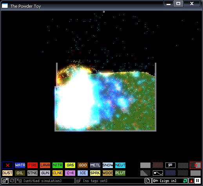Select the blue dotted wall swatch
The image size is (203, 186).
tap(170, 173)
